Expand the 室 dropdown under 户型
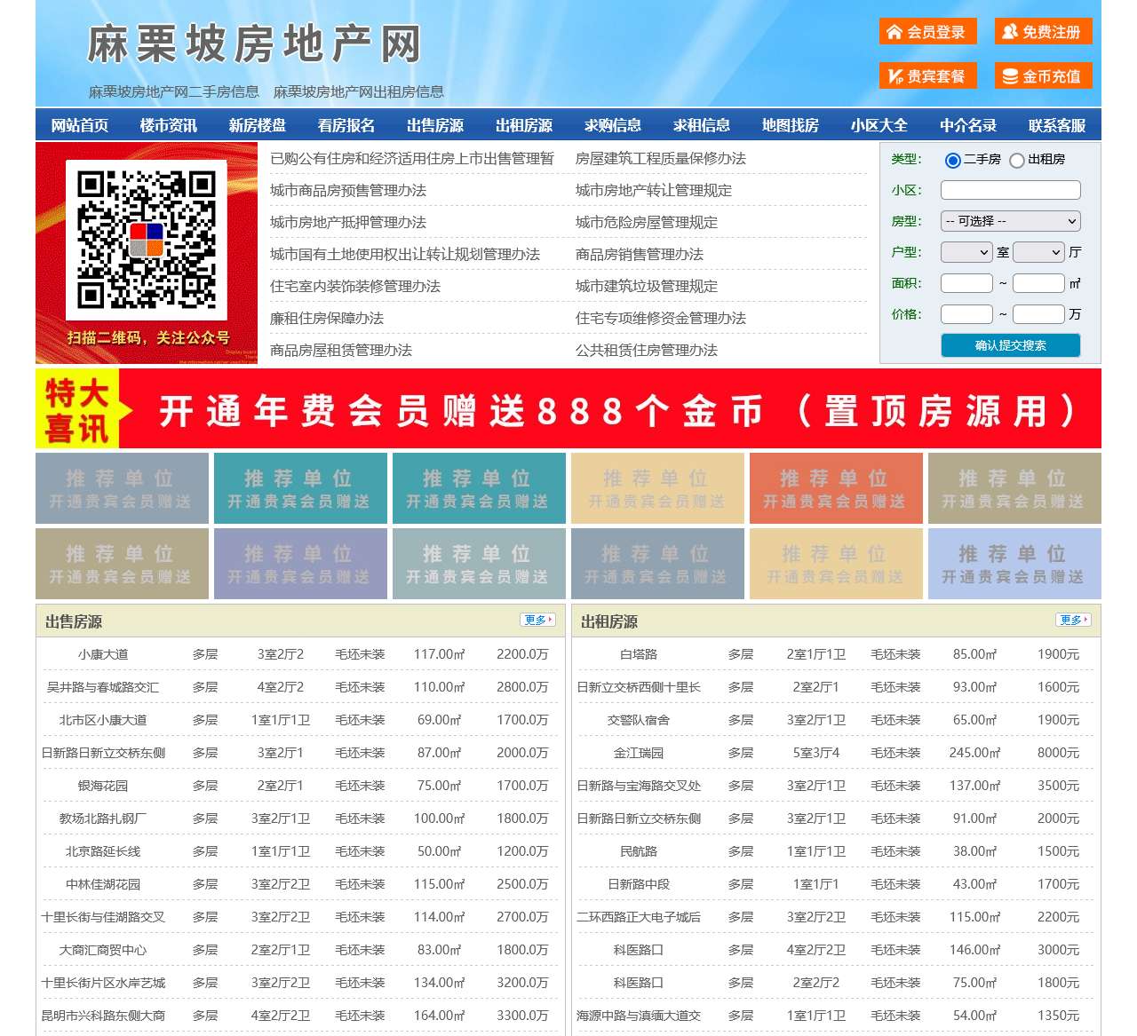This screenshot has height=1036, width=1137. [x=965, y=252]
